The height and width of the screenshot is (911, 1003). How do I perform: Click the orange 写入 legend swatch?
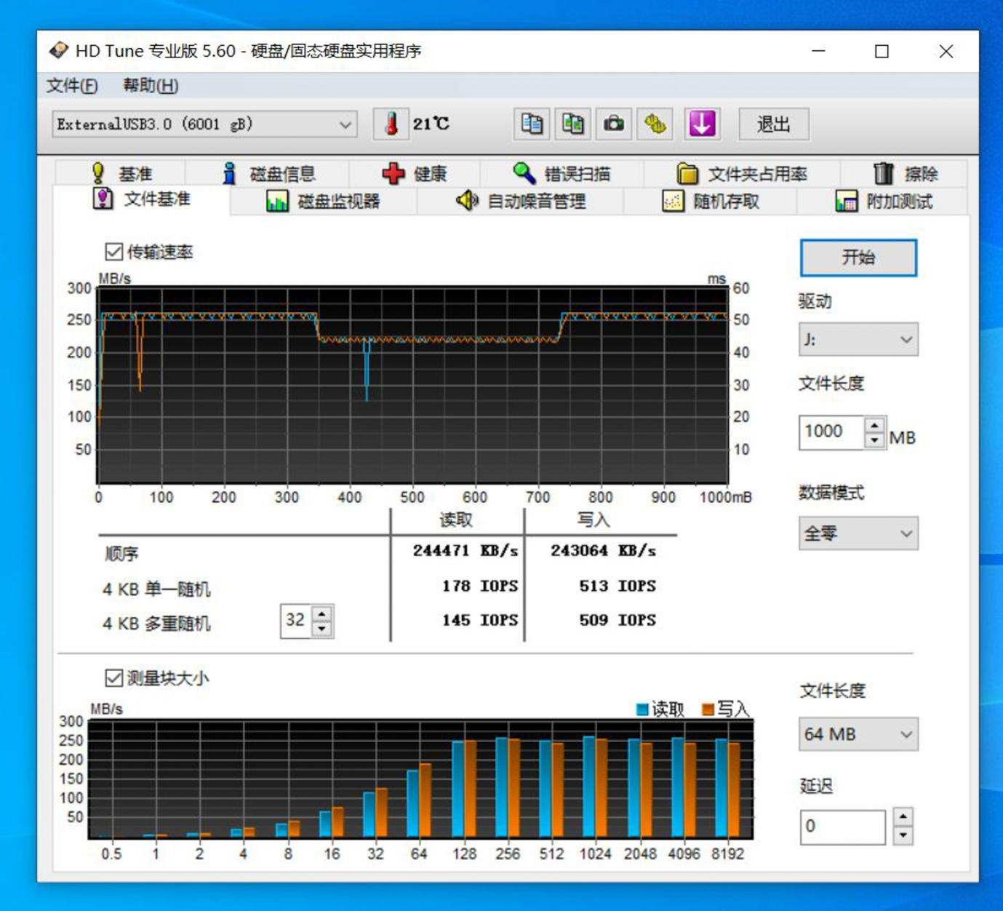point(708,709)
